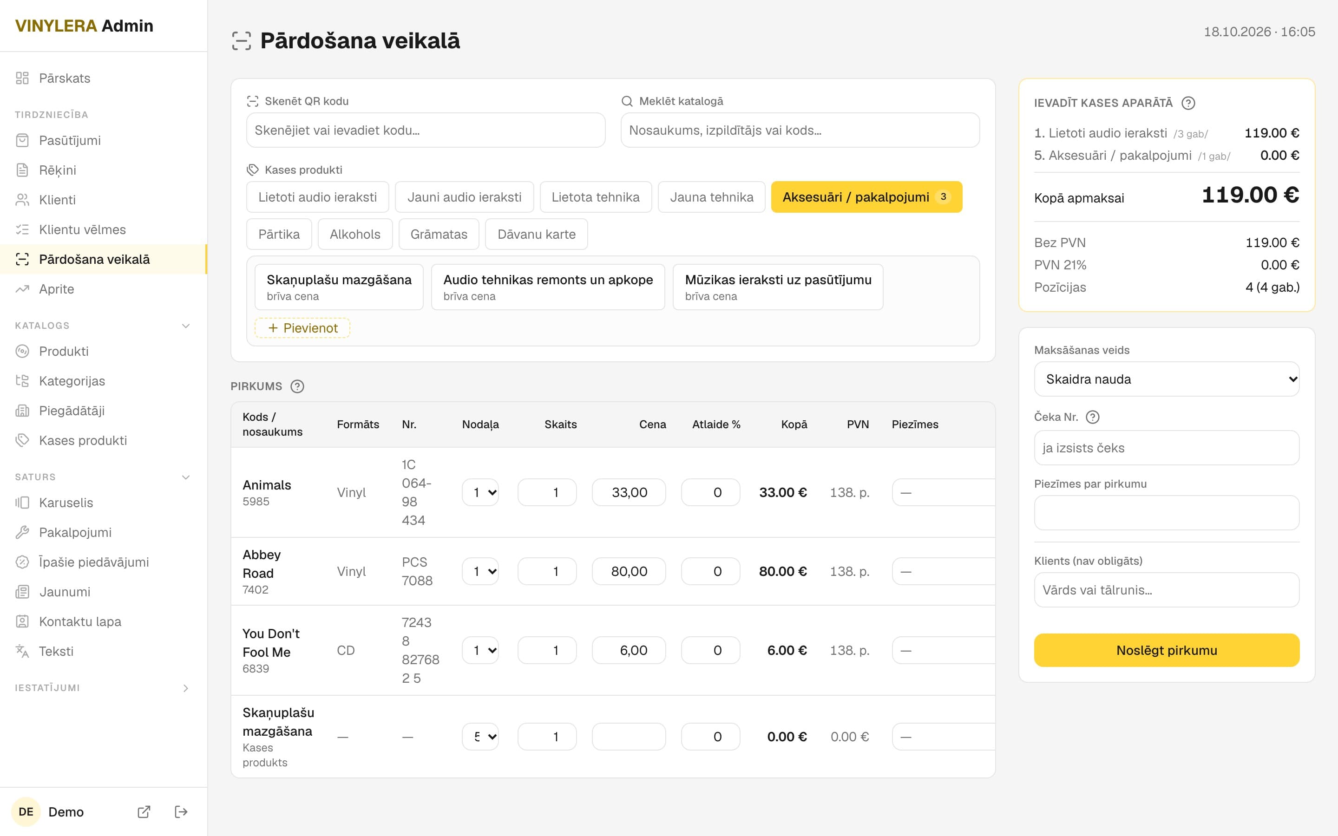Click the Čeka Nr. input field
This screenshot has width=1338, height=836.
(x=1167, y=448)
